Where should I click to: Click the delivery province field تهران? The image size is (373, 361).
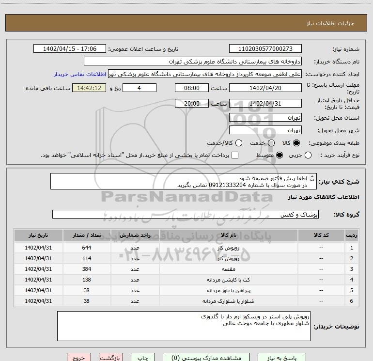click(265, 118)
